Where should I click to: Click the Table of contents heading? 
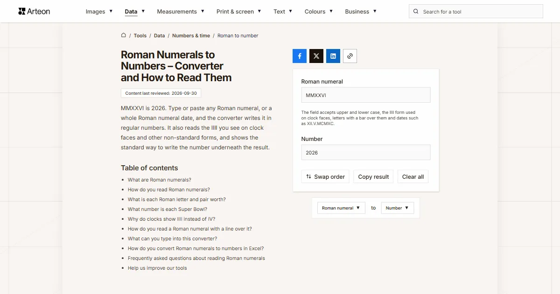(x=149, y=168)
